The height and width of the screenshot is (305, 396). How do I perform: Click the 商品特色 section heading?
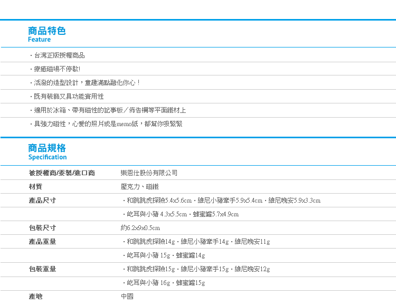47,31
